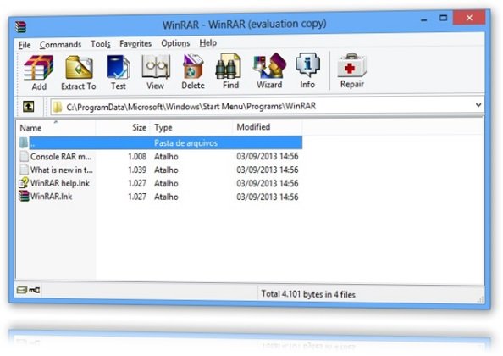Image resolution: width=503 pixels, height=356 pixels.
Task: Open the Favorites menu
Action: 135,43
